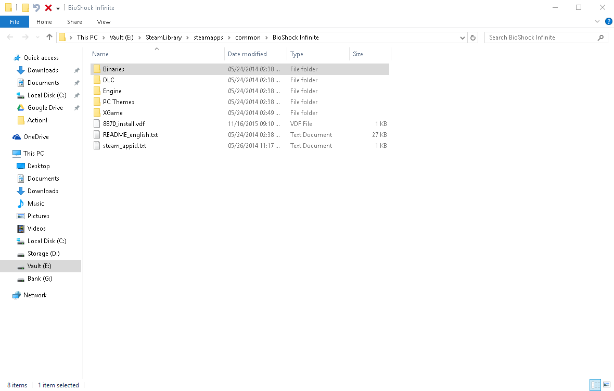614x391 pixels.
Task: Refresh the folder with the refresh button
Action: (473, 37)
